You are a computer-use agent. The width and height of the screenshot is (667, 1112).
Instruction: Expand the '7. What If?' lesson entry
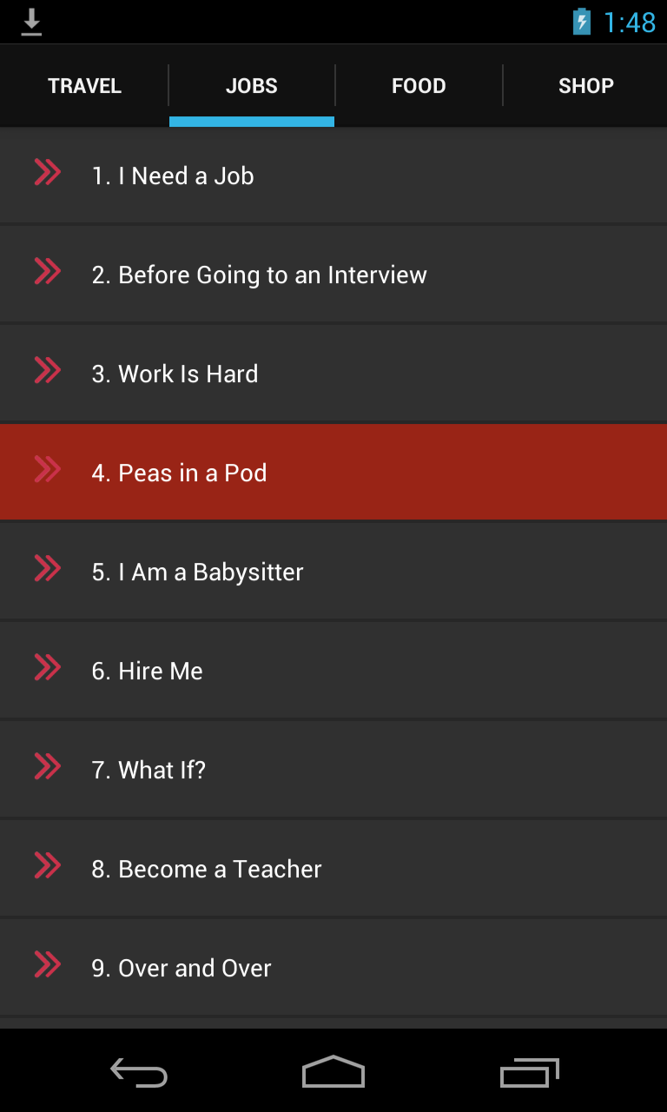[x=149, y=771]
